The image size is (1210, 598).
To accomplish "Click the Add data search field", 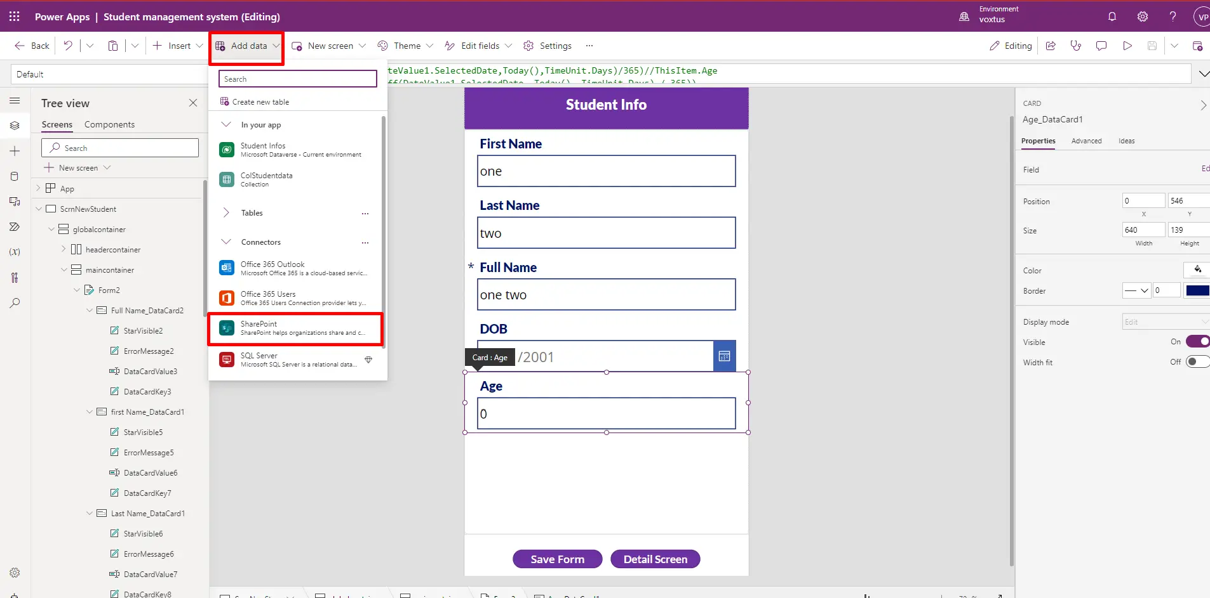I will pos(298,79).
